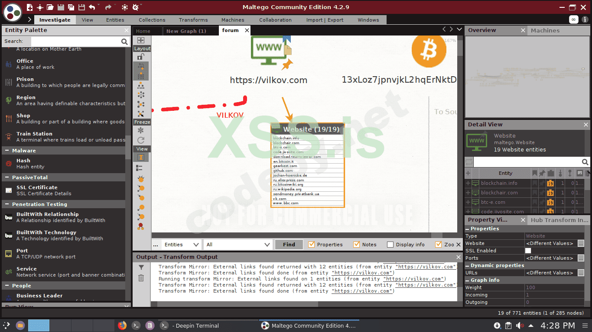Open the Deepin Terminal taskbar entry

click(189, 326)
